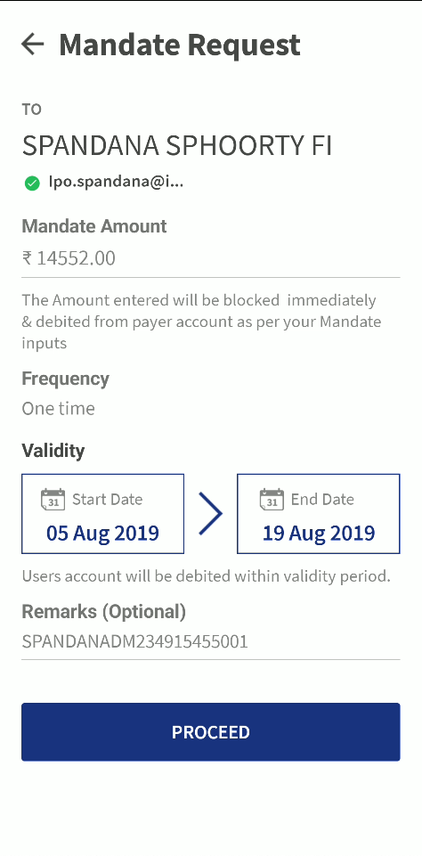This screenshot has width=422, height=856.
Task: Tap the Mandate Request page title
Action: pyautogui.click(x=180, y=45)
